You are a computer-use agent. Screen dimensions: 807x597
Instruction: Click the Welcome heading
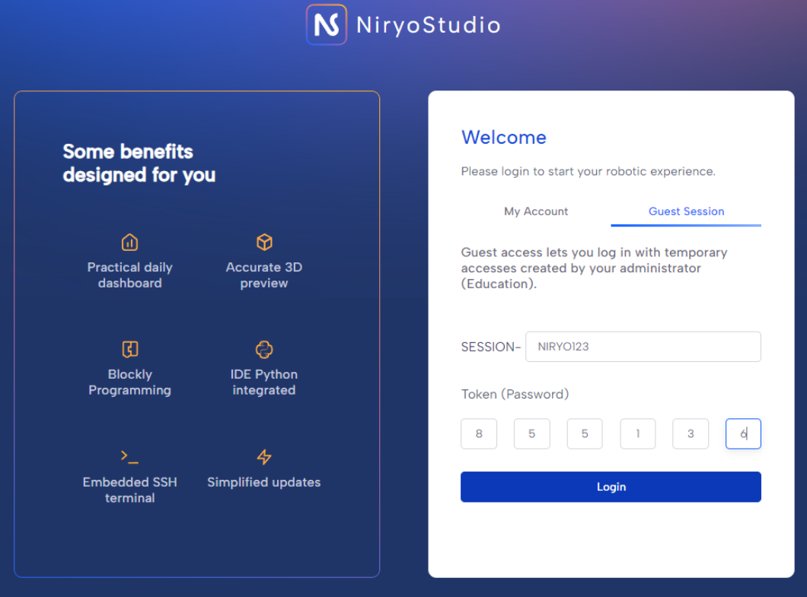click(504, 138)
